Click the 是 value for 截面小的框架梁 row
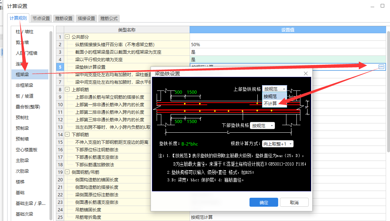390x221 pixels. (288, 52)
